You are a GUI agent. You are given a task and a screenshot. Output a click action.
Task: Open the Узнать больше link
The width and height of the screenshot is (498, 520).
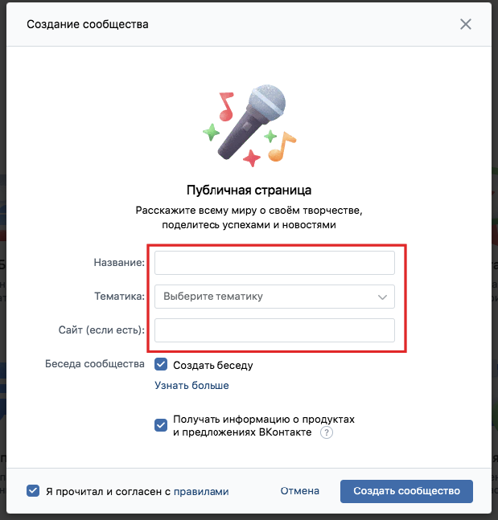[191, 385]
